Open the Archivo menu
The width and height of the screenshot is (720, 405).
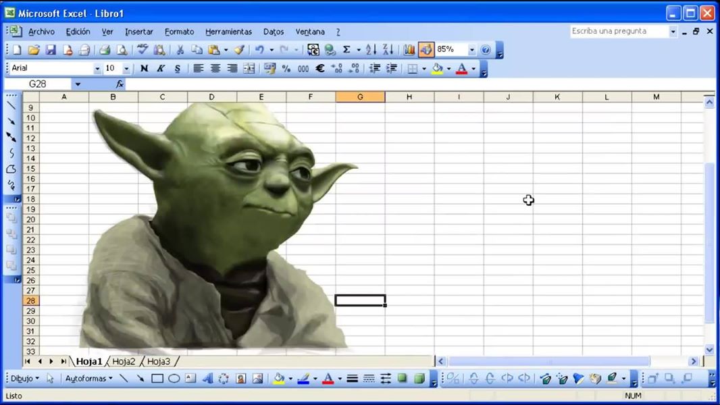[41, 32]
